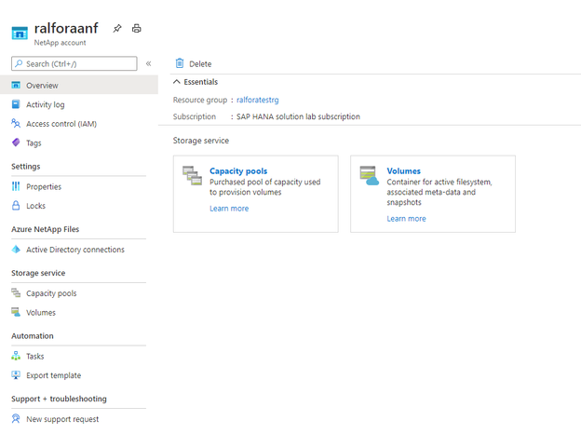Click the New support request icon
This screenshot has width=581, height=434.
click(16, 419)
